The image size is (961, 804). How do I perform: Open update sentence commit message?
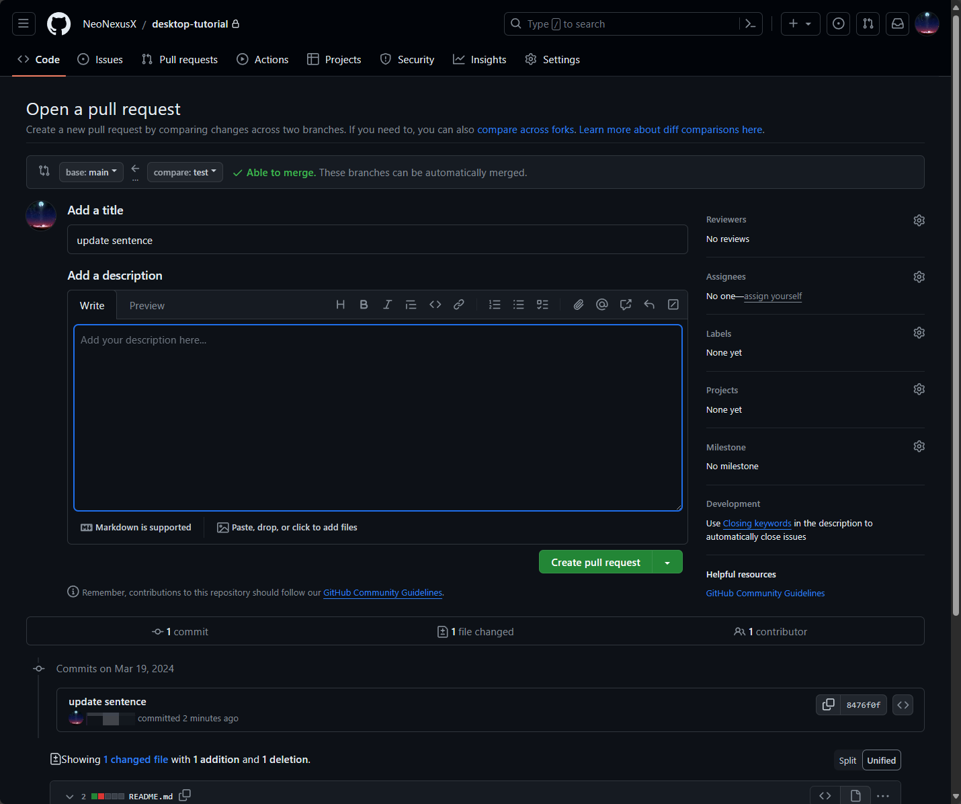coord(108,701)
